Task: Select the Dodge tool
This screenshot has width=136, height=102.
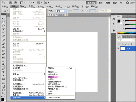Action: [4, 64]
